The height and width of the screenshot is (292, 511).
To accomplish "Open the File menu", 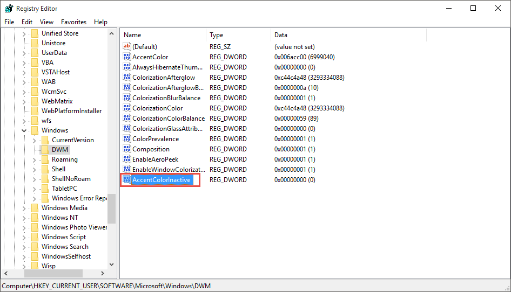I will click(9, 22).
